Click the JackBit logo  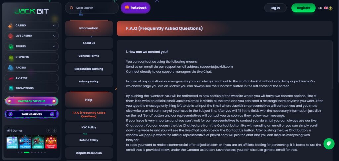(x=31, y=11)
